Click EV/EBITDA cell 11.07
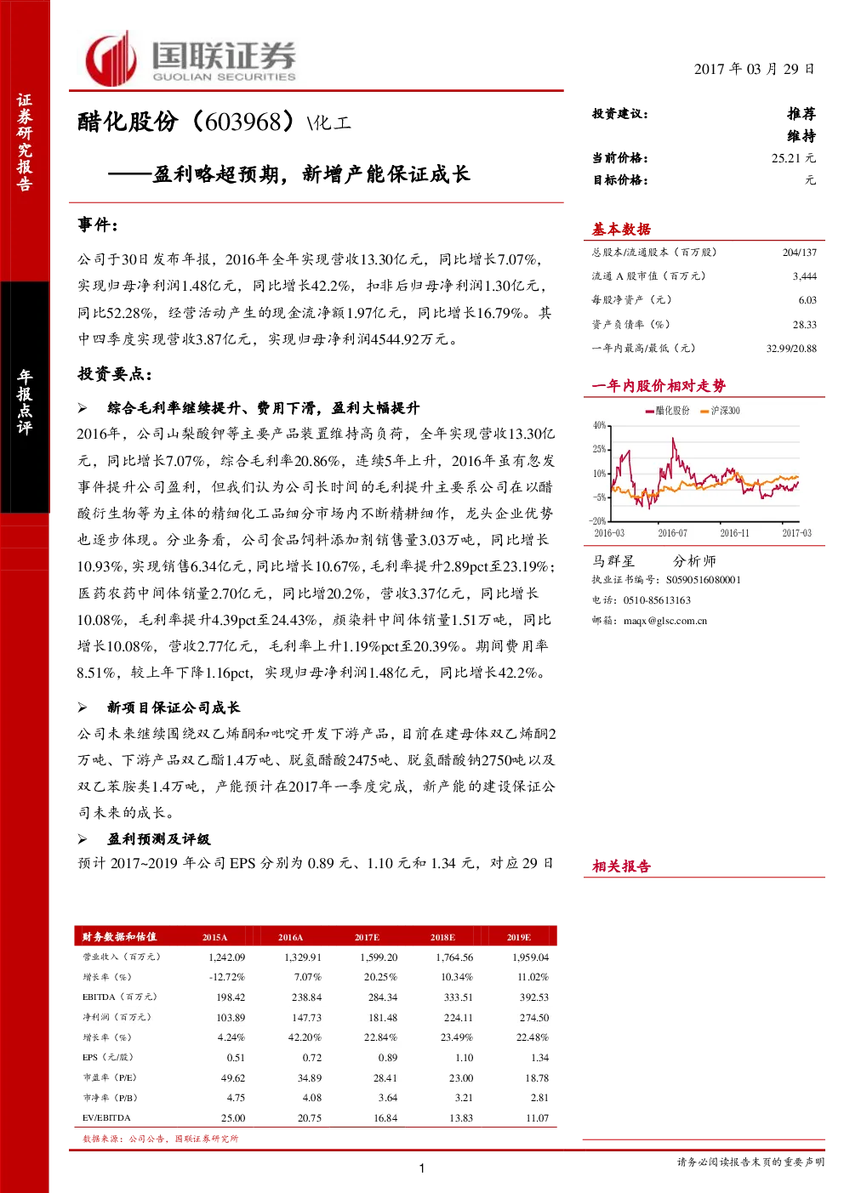The width and height of the screenshot is (844, 1193). point(537,1118)
